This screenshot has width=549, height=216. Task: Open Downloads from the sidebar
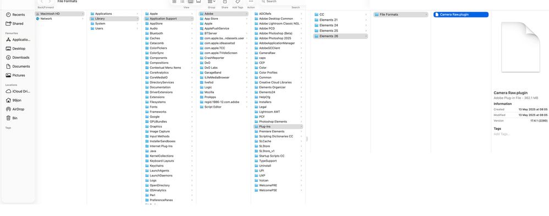coord(18,57)
